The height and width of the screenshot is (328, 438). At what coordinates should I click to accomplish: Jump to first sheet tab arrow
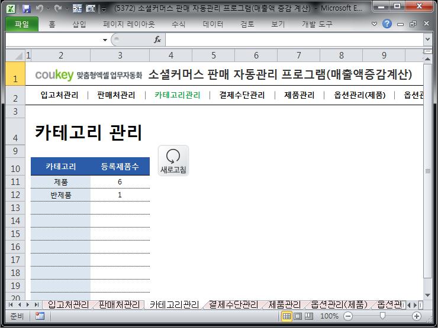pos(11,304)
